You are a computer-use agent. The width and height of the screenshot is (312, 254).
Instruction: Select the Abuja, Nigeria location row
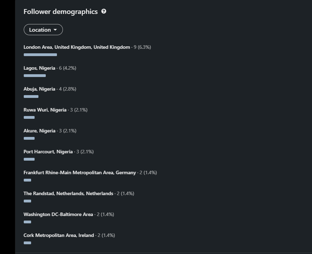tap(39, 89)
